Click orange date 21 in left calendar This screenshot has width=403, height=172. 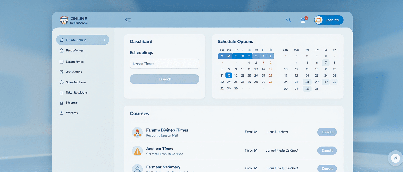tap(270, 75)
